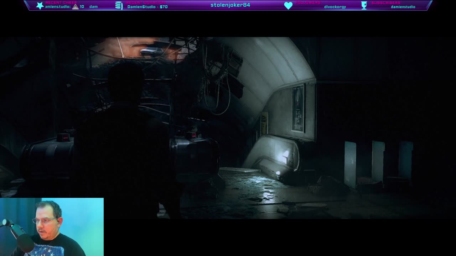Screen dimensions: 456x256
Task: Click the streamer webcam feed
Action: pyautogui.click(x=52, y=227)
